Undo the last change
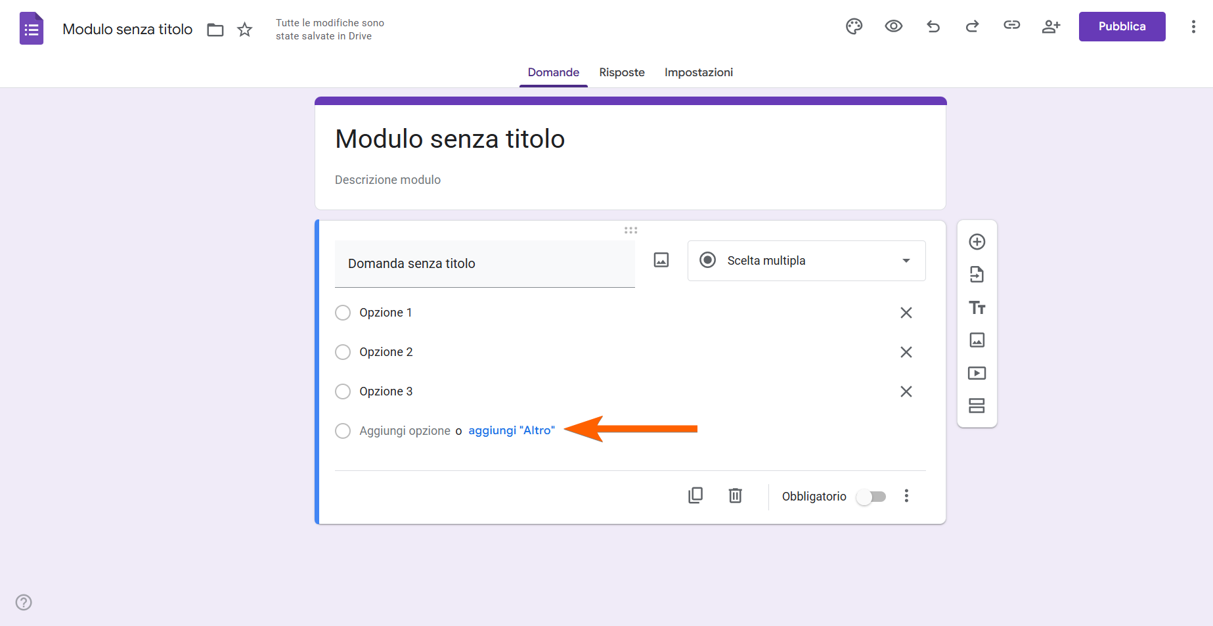The height and width of the screenshot is (626, 1213). [933, 26]
